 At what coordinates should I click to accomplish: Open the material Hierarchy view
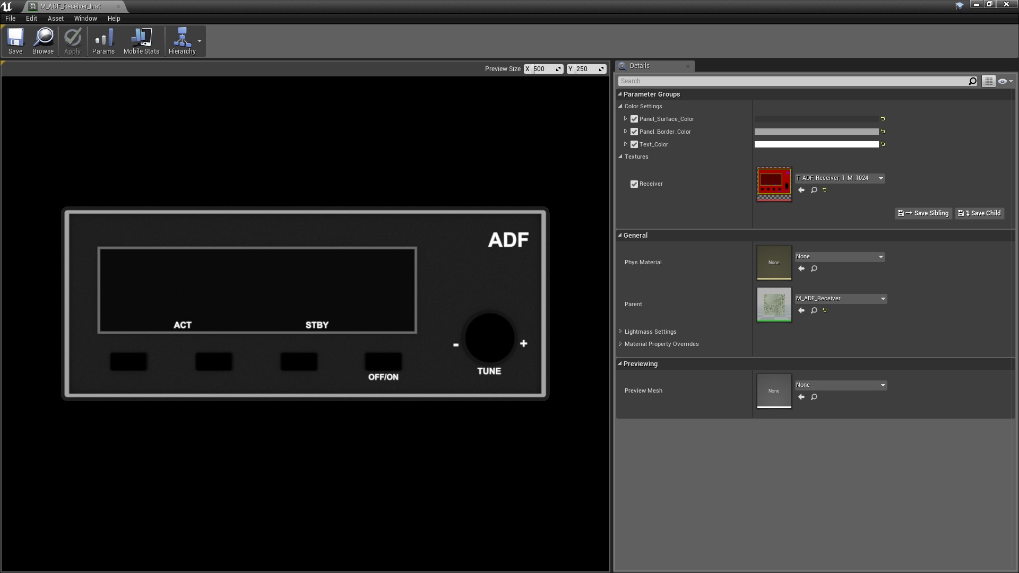(x=182, y=41)
